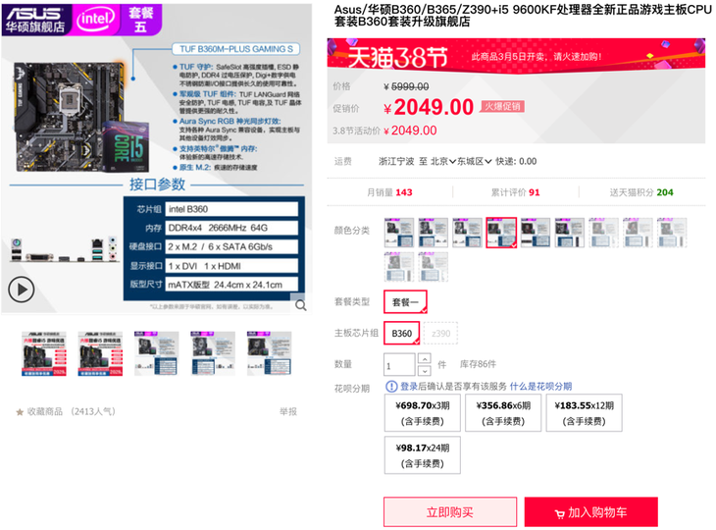Click the crossed-out ¥5999.00 original price

pos(406,86)
